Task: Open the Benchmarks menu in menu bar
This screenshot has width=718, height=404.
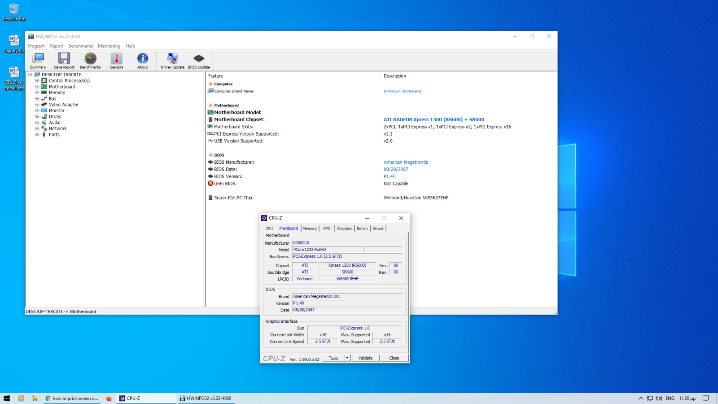Action: coord(80,46)
